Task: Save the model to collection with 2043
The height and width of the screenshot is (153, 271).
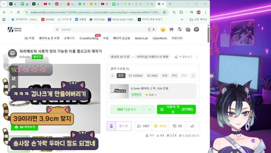Action: click(160, 126)
